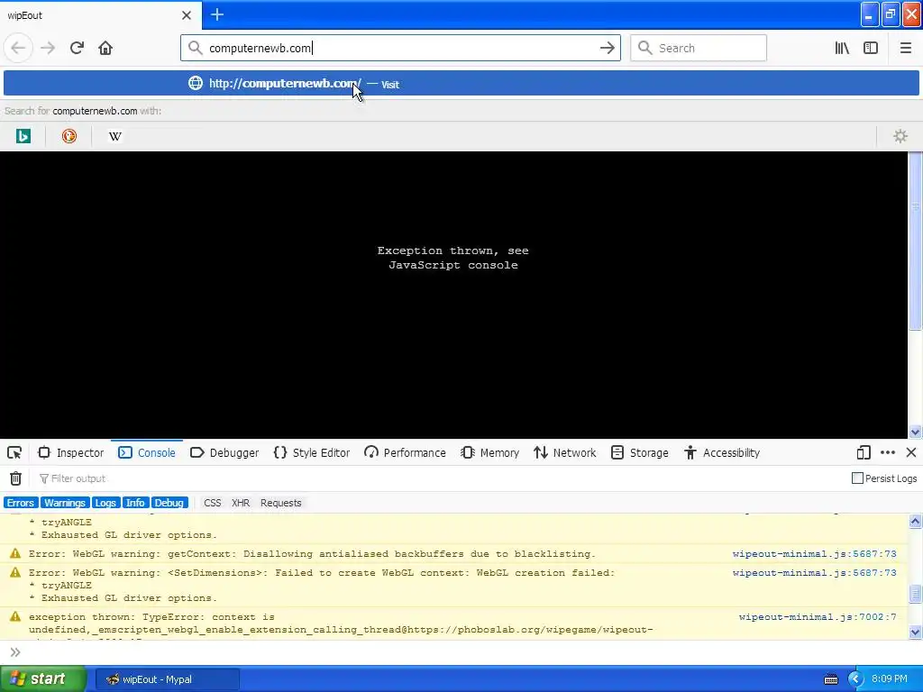The height and width of the screenshot is (692, 923).
Task: Open the Accessibility tab
Action: click(722, 452)
